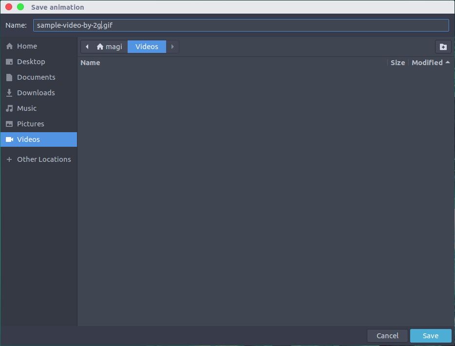Open Other Locations
Image resolution: width=455 pixels, height=346 pixels.
38,159
